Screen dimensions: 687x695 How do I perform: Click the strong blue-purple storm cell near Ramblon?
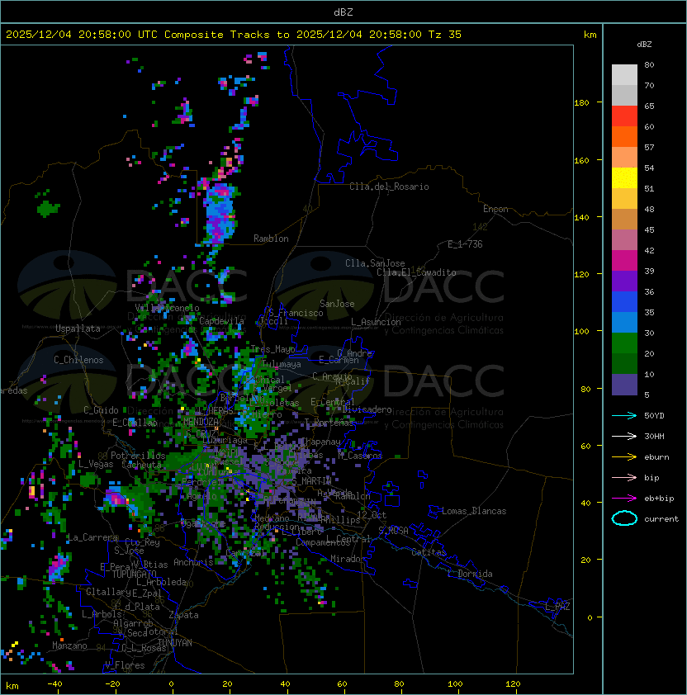[x=219, y=214]
